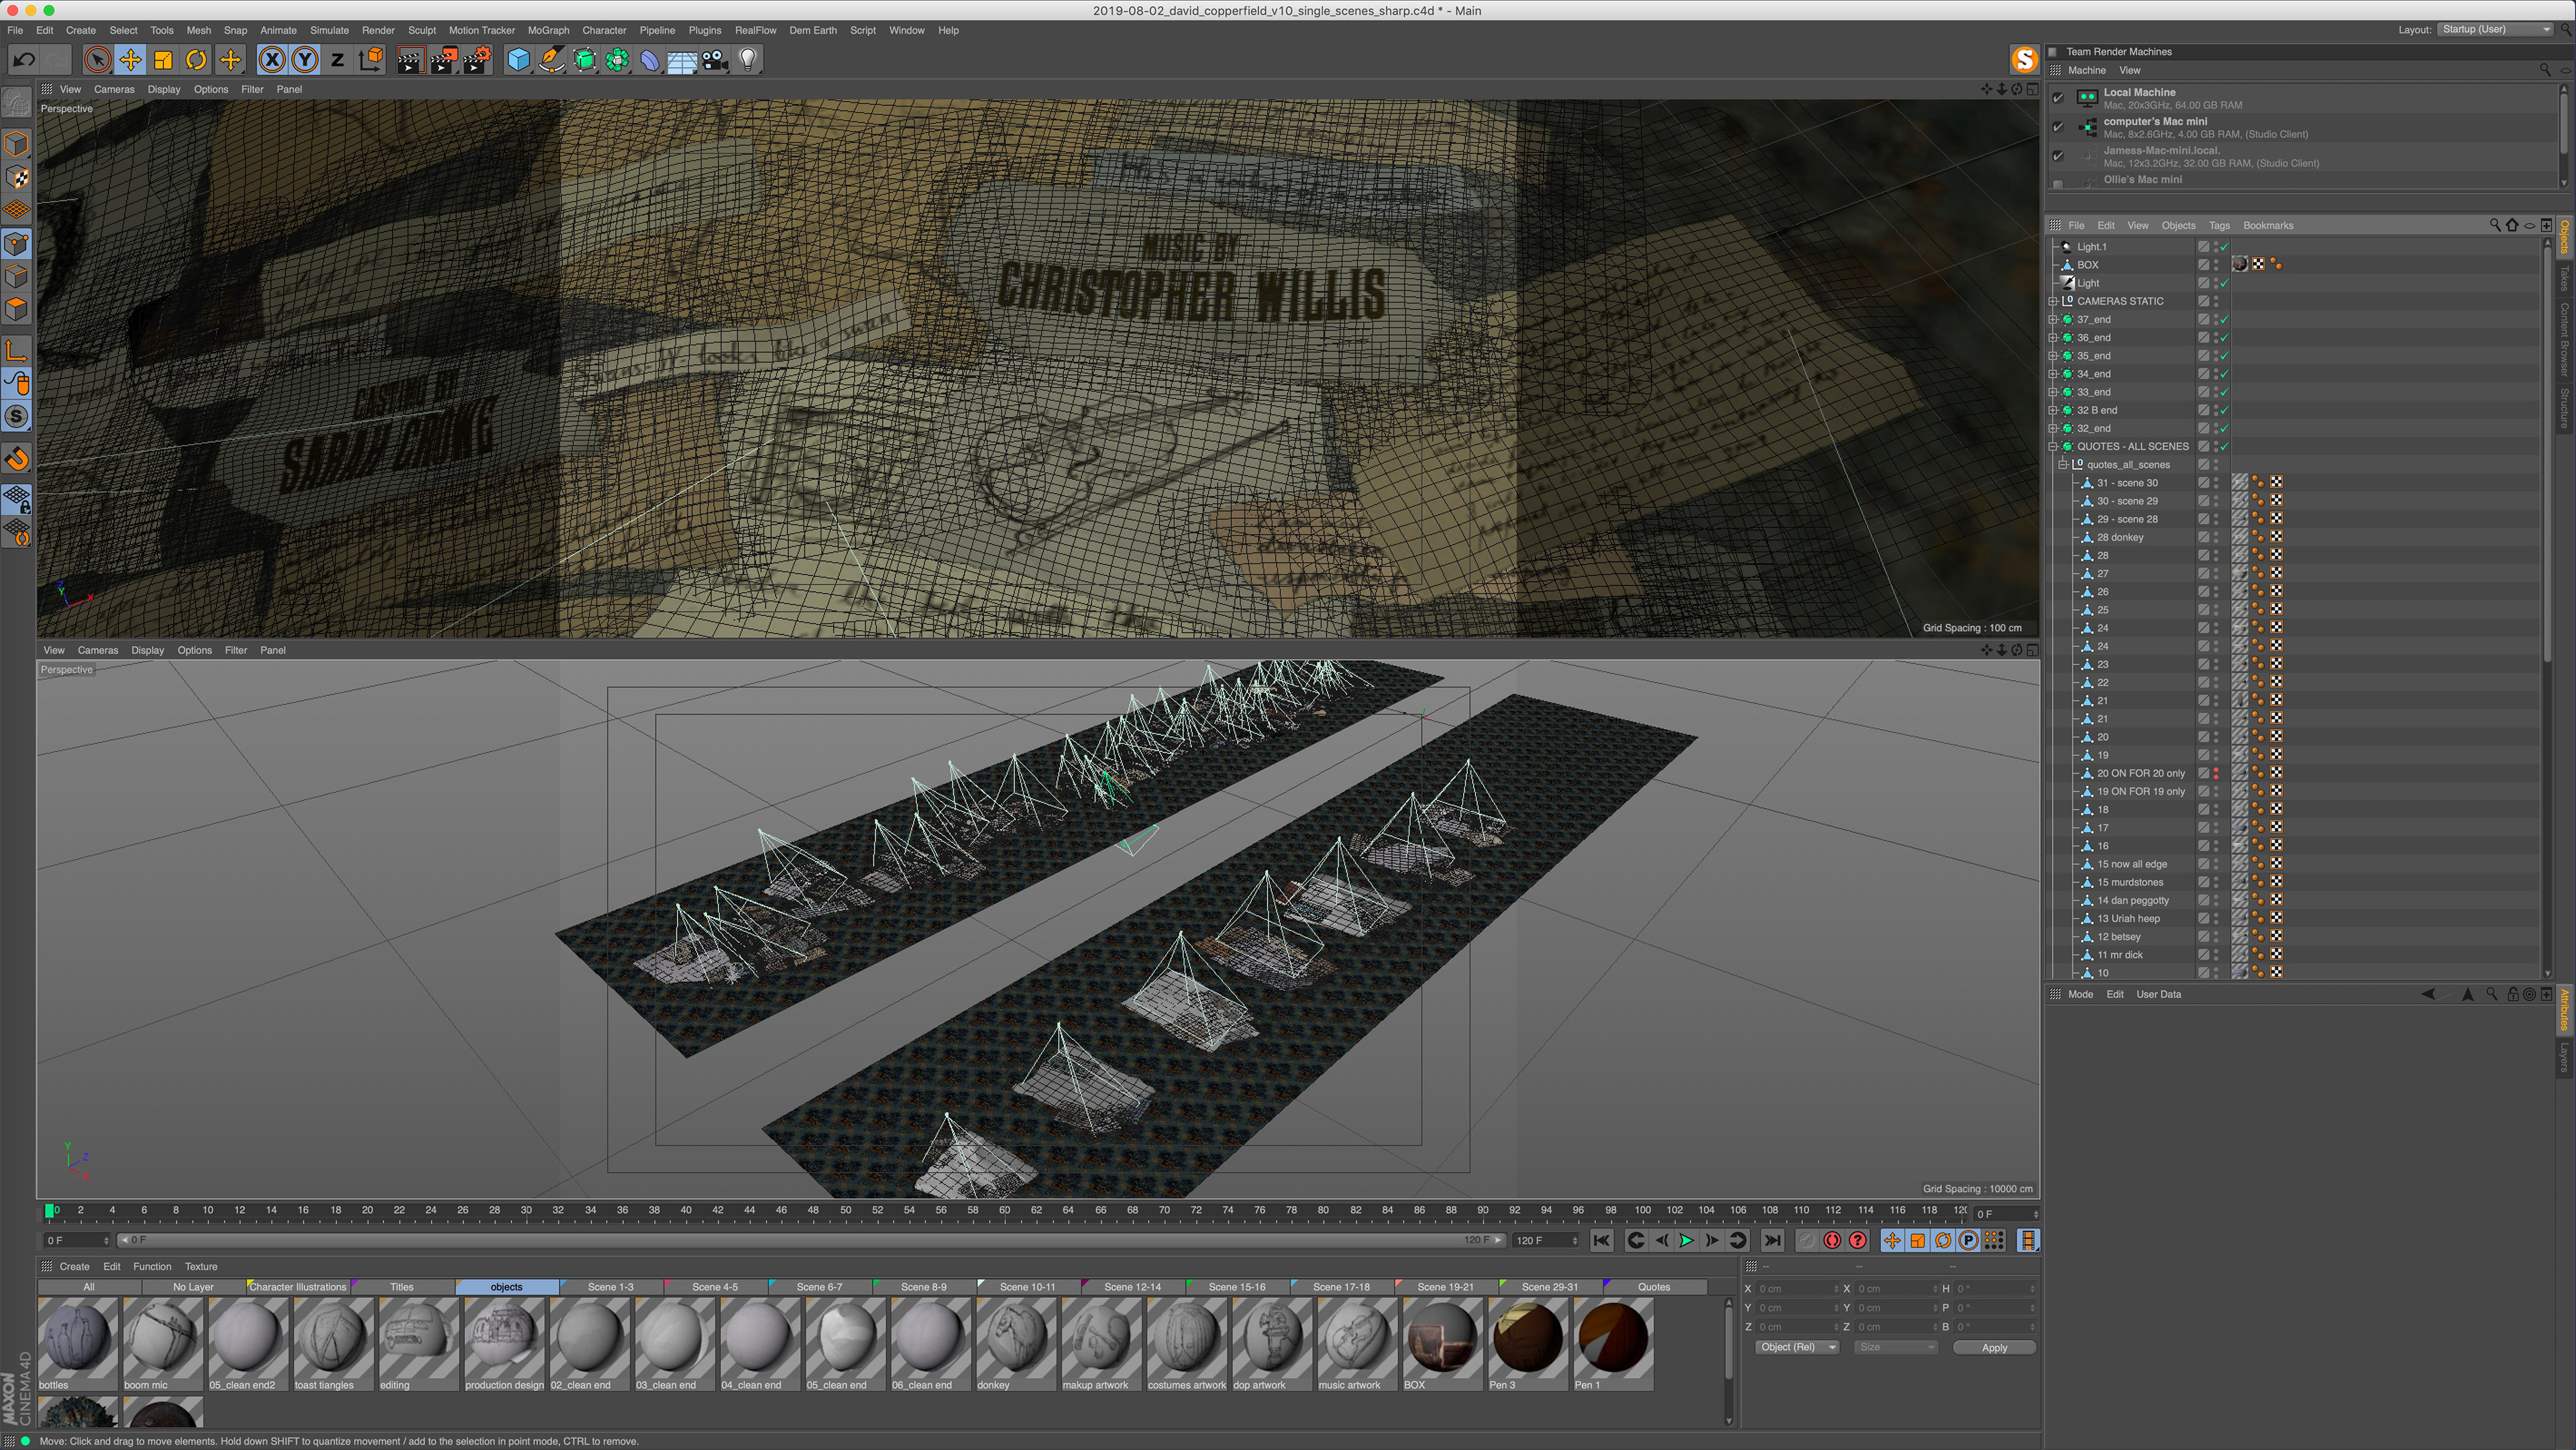Add a Camera object
2576x1450 pixels.
click(x=715, y=60)
